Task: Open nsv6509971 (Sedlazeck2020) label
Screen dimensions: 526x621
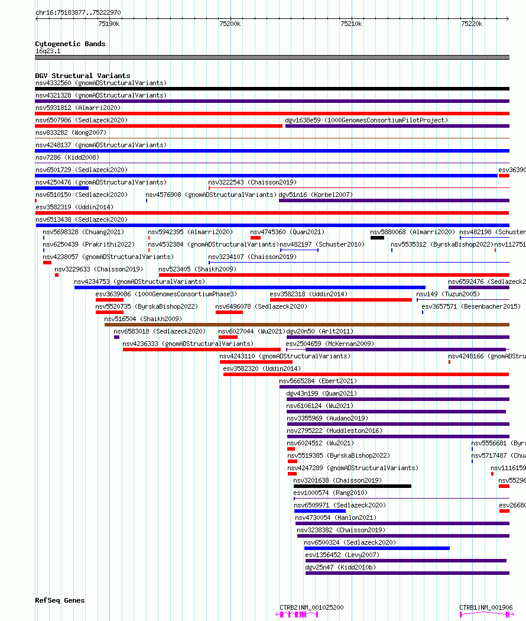Action: pyautogui.click(x=340, y=506)
